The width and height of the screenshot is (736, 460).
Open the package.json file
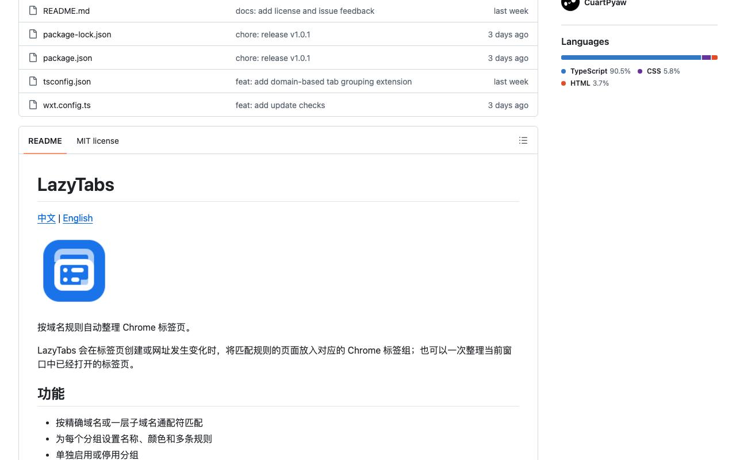[67, 58]
